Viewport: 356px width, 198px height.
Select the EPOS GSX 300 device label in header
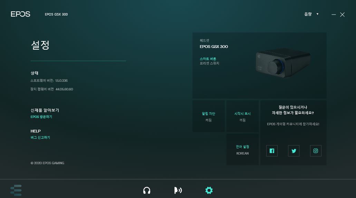click(x=56, y=14)
